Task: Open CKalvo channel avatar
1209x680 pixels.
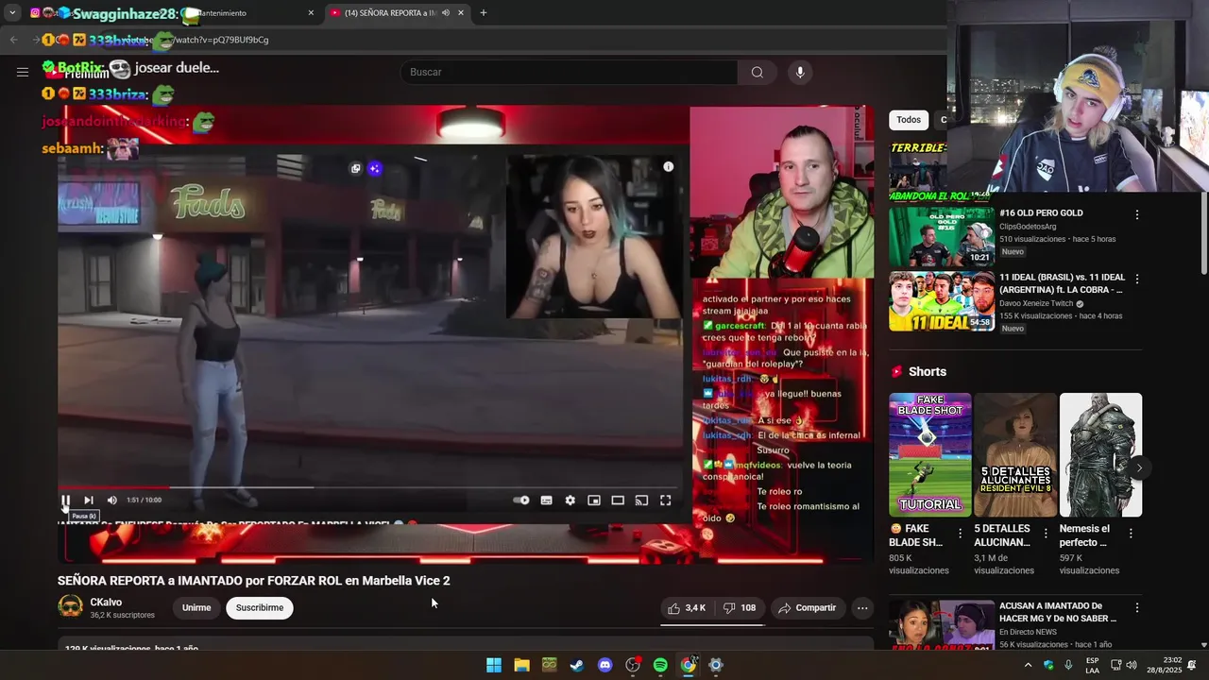Action: (71, 607)
